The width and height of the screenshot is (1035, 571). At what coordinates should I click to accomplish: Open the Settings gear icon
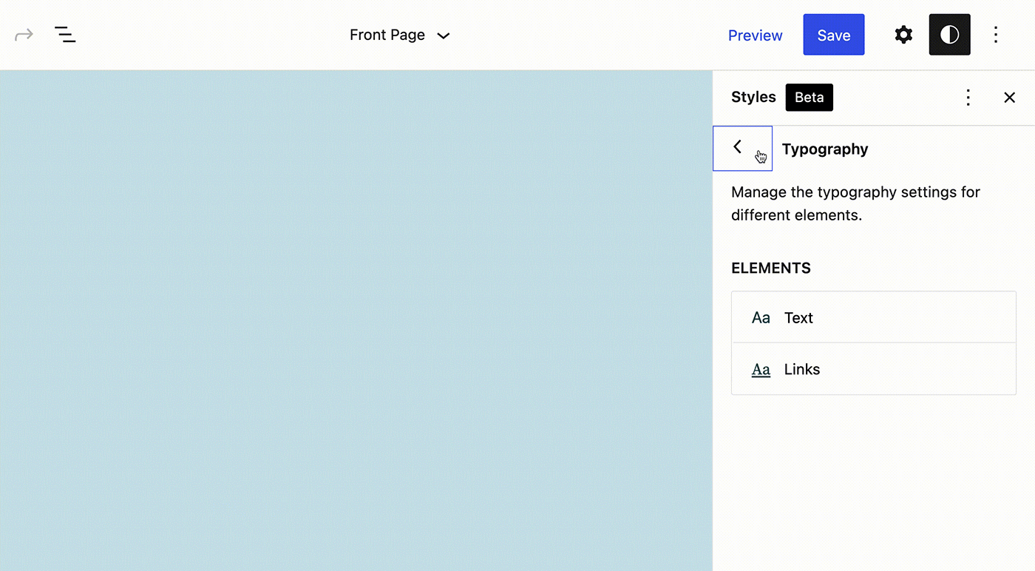[903, 35]
